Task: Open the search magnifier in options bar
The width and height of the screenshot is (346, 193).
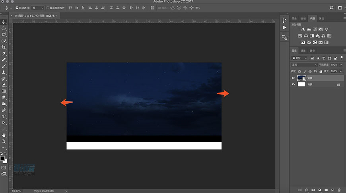Action: (x=331, y=8)
